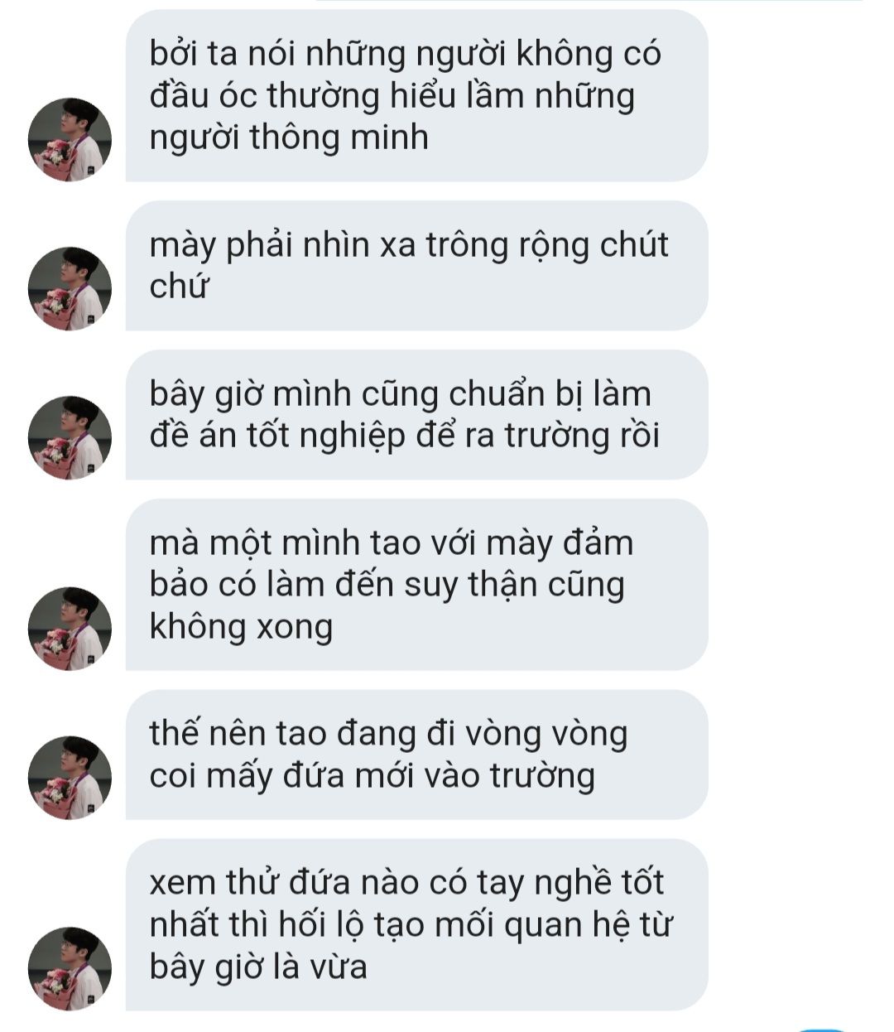Click the text 'đề án tốt nghiệp'
Screen dimensions: 894x1032
pyautogui.click(x=277, y=436)
